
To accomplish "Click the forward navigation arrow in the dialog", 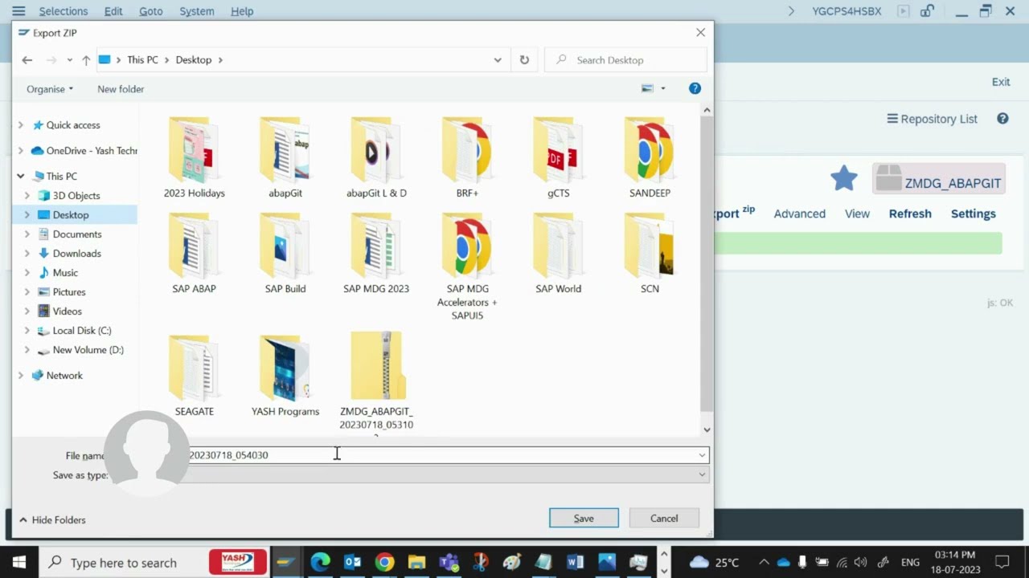I will coord(51,60).
